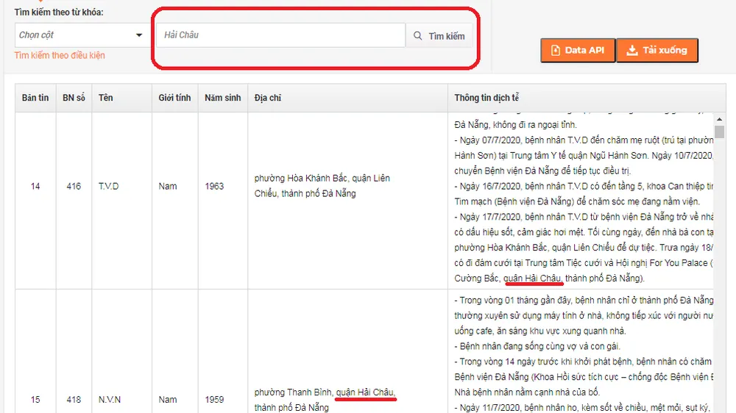Image resolution: width=736 pixels, height=413 pixels.
Task: Click the birth year cell '1959'
Action: click(214, 400)
